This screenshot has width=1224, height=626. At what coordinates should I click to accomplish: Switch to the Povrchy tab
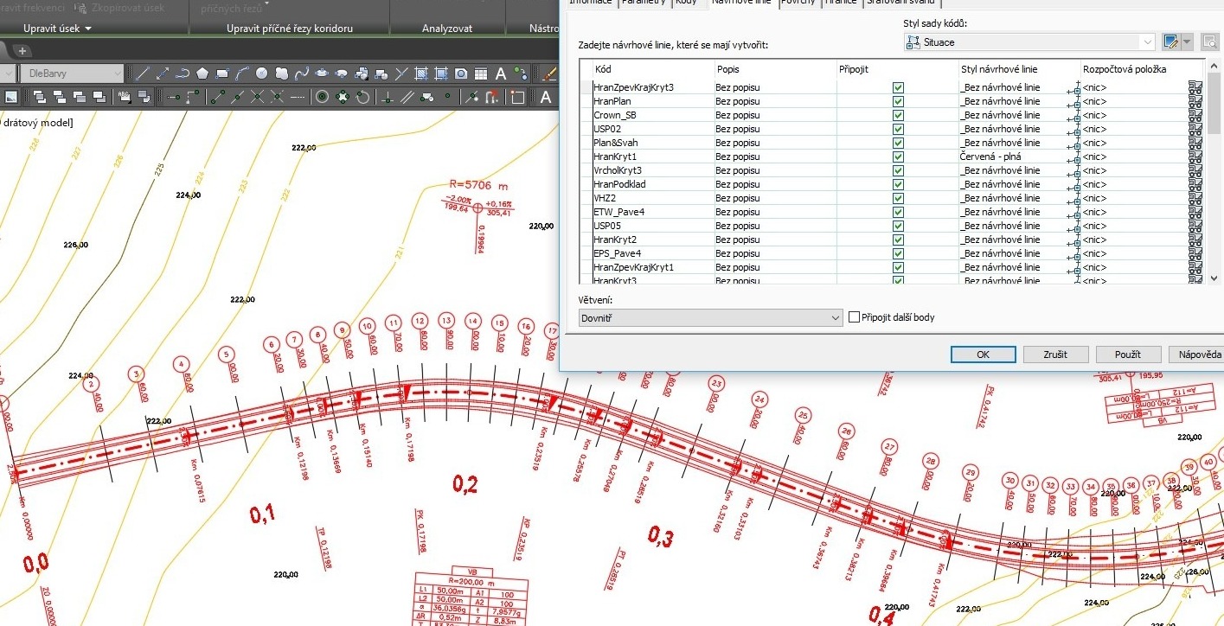point(799,3)
